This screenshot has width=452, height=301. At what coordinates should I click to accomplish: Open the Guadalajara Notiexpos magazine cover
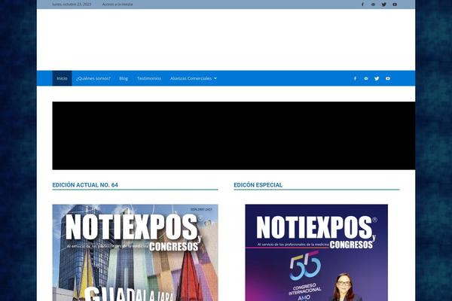pyautogui.click(x=135, y=253)
